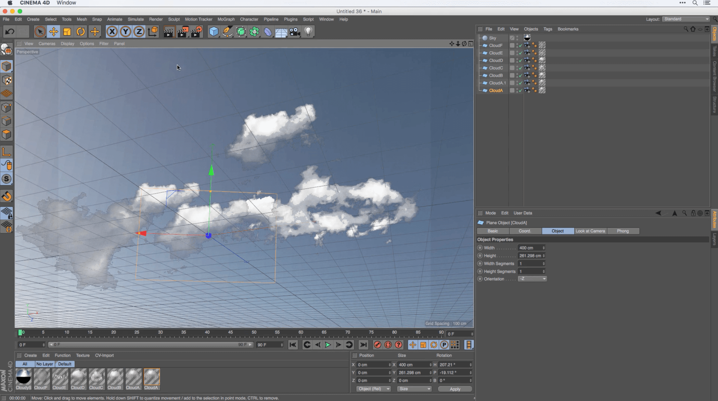
Task: Select the Rotate tool
Action: pos(81,32)
